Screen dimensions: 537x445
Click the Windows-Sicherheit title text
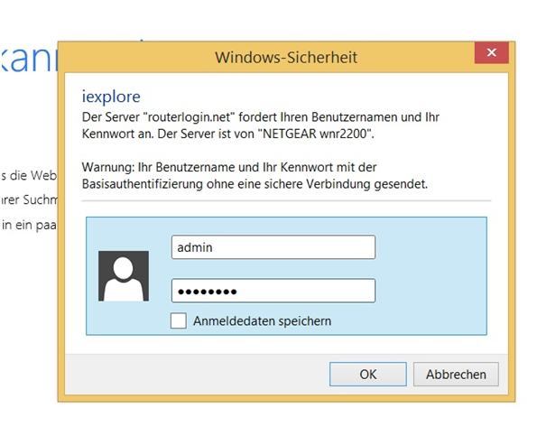[x=286, y=57]
